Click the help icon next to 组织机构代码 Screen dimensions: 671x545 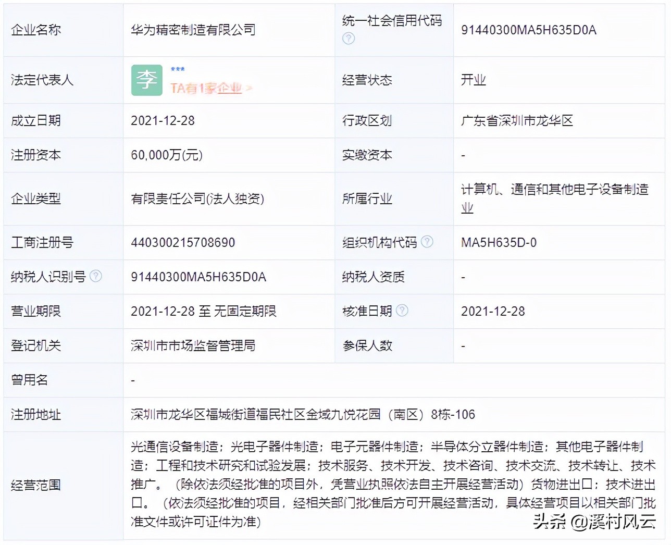point(427,241)
